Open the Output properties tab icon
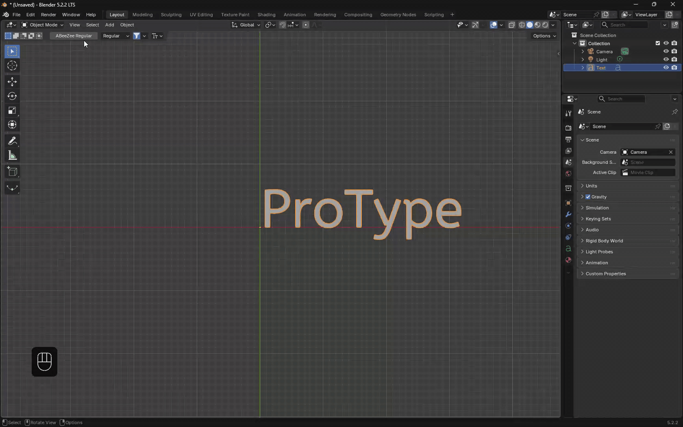The height and width of the screenshot is (427, 683). (568, 139)
